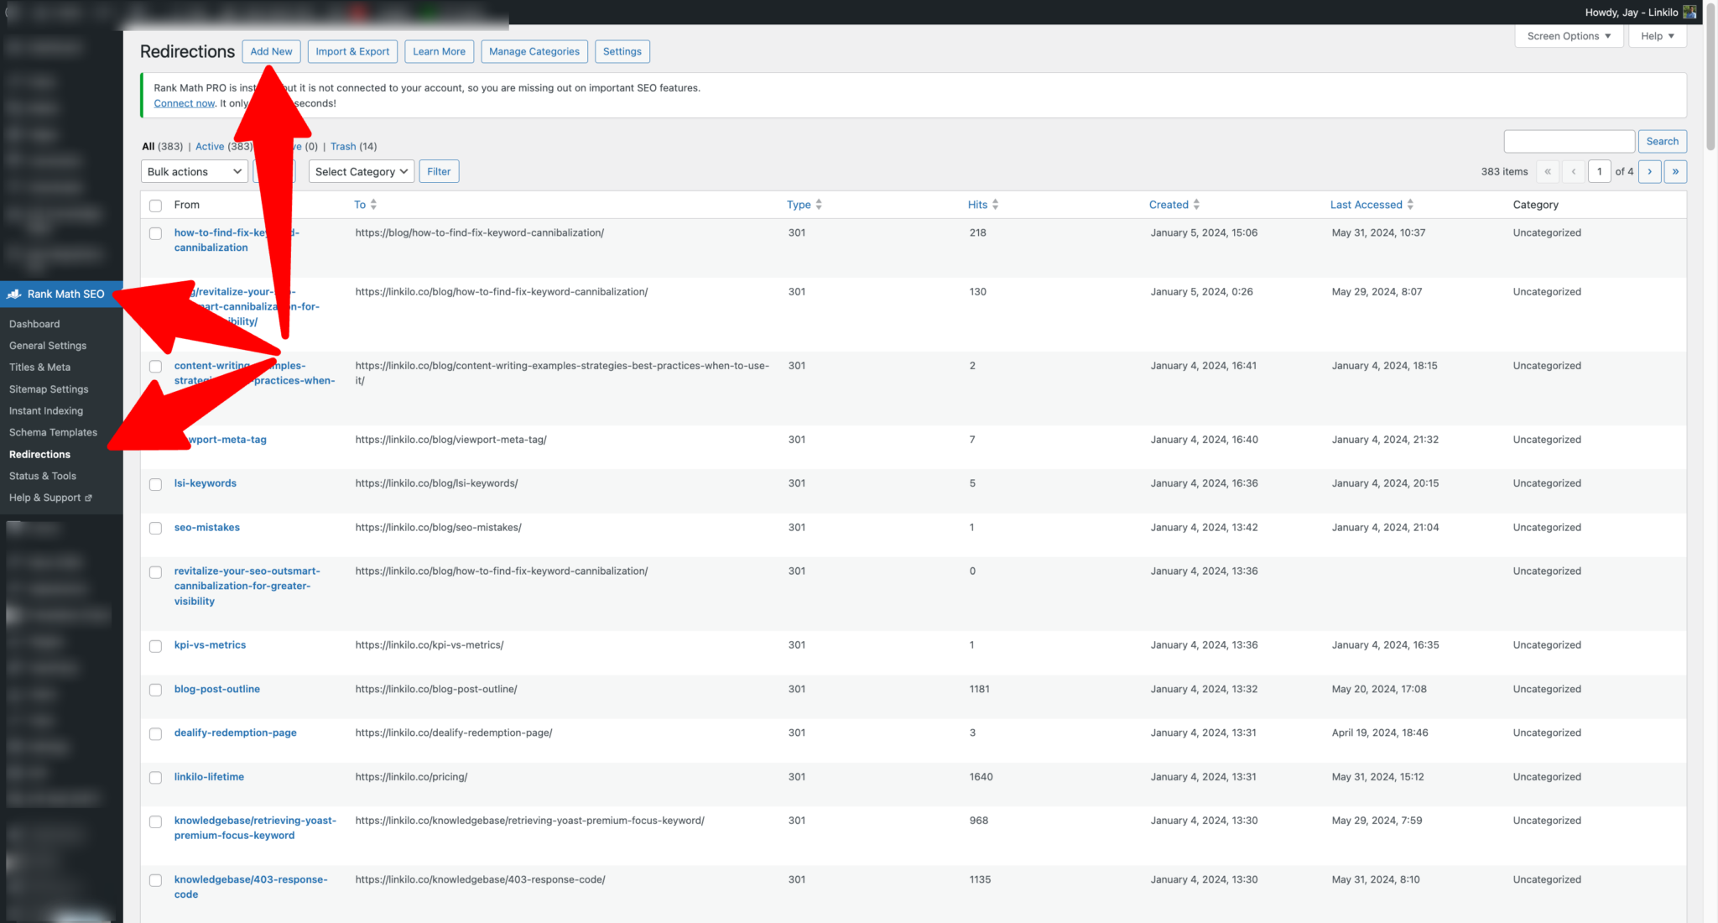Follow the Connect now link
Screen dimensions: 1718x923
[x=185, y=103]
